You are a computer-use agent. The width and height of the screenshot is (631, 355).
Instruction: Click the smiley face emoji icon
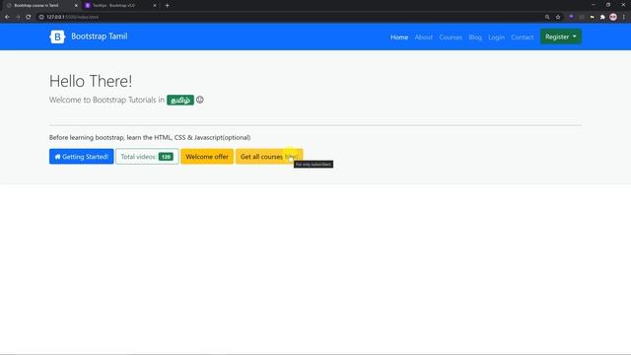(199, 100)
